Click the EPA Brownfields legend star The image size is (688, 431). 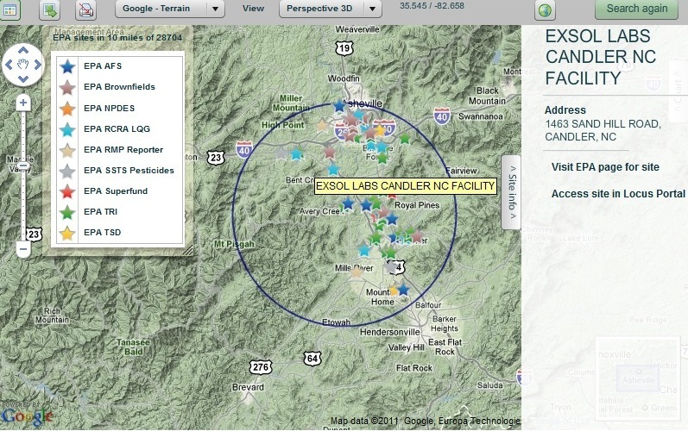coord(67,87)
